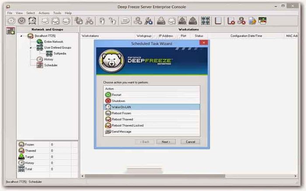Click the green and red window toolbar icon
The image size is (306, 191).
point(262,20)
